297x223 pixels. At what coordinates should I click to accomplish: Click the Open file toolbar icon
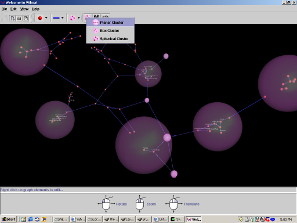(19, 18)
